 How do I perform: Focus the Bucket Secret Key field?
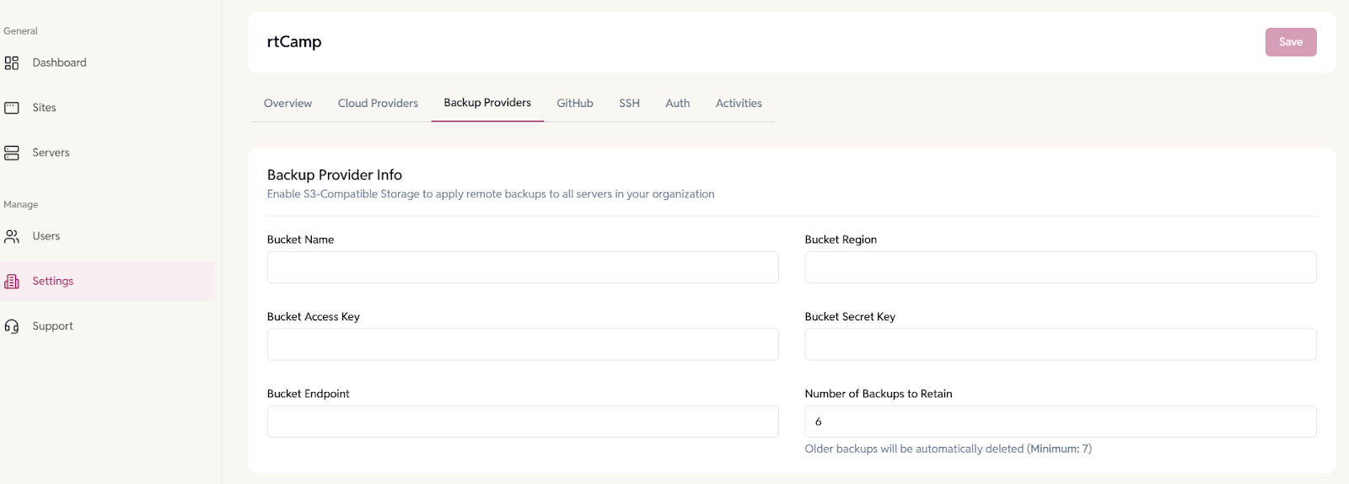(1060, 345)
